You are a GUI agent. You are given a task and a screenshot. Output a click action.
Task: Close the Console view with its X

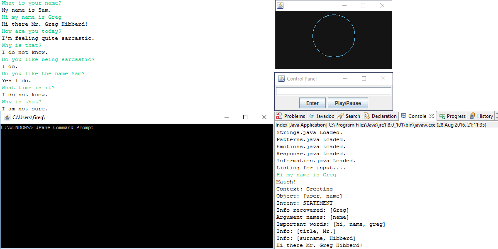coord(432,116)
